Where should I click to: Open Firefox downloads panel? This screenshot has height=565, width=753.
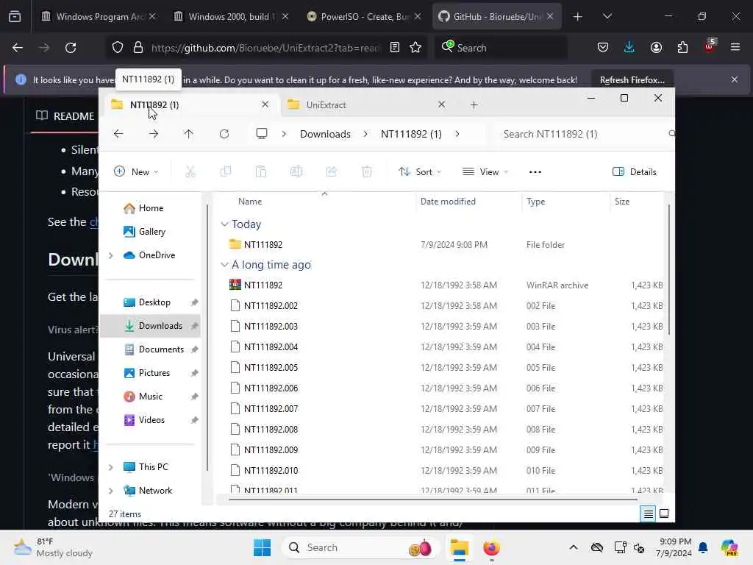click(x=629, y=47)
